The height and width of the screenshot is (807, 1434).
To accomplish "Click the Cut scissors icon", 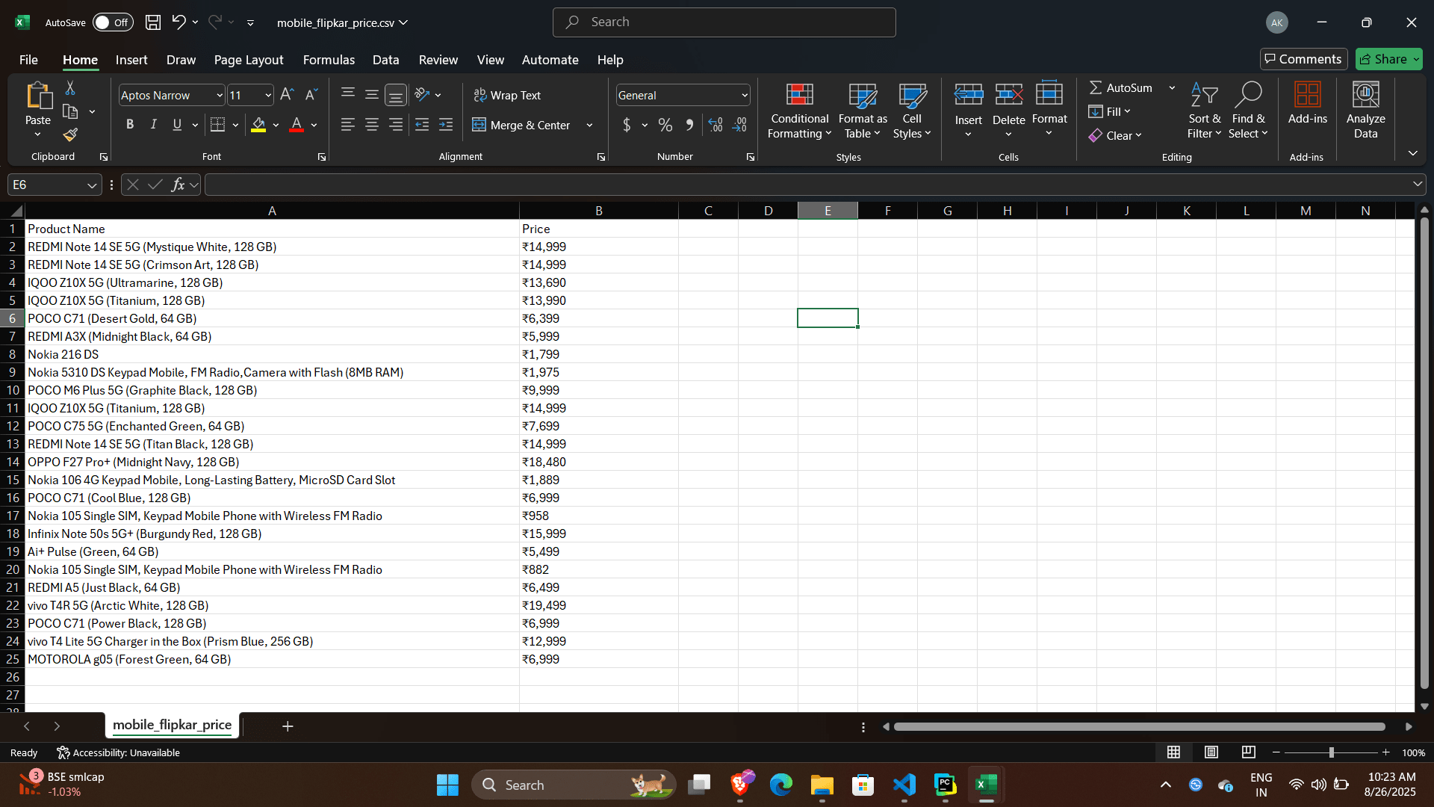I will tap(70, 88).
